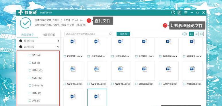This screenshot has width=222, height=106.
Task: Click the 快速扫描已完成 status text
Action: (59, 21)
